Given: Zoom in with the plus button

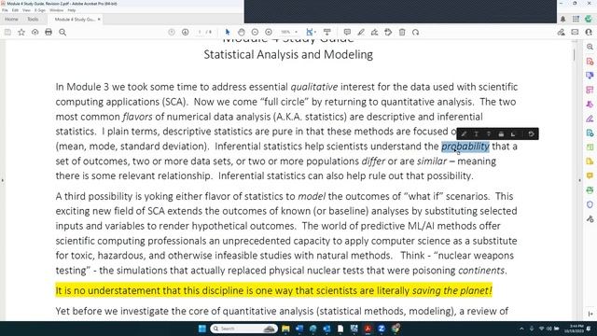Looking at the screenshot, I should point(269,33).
